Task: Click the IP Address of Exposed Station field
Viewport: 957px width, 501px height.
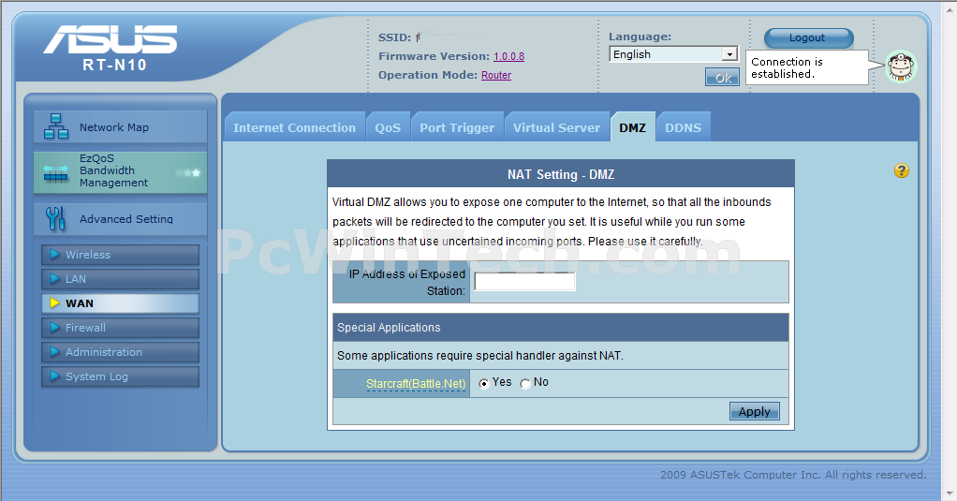Action: coord(524,282)
